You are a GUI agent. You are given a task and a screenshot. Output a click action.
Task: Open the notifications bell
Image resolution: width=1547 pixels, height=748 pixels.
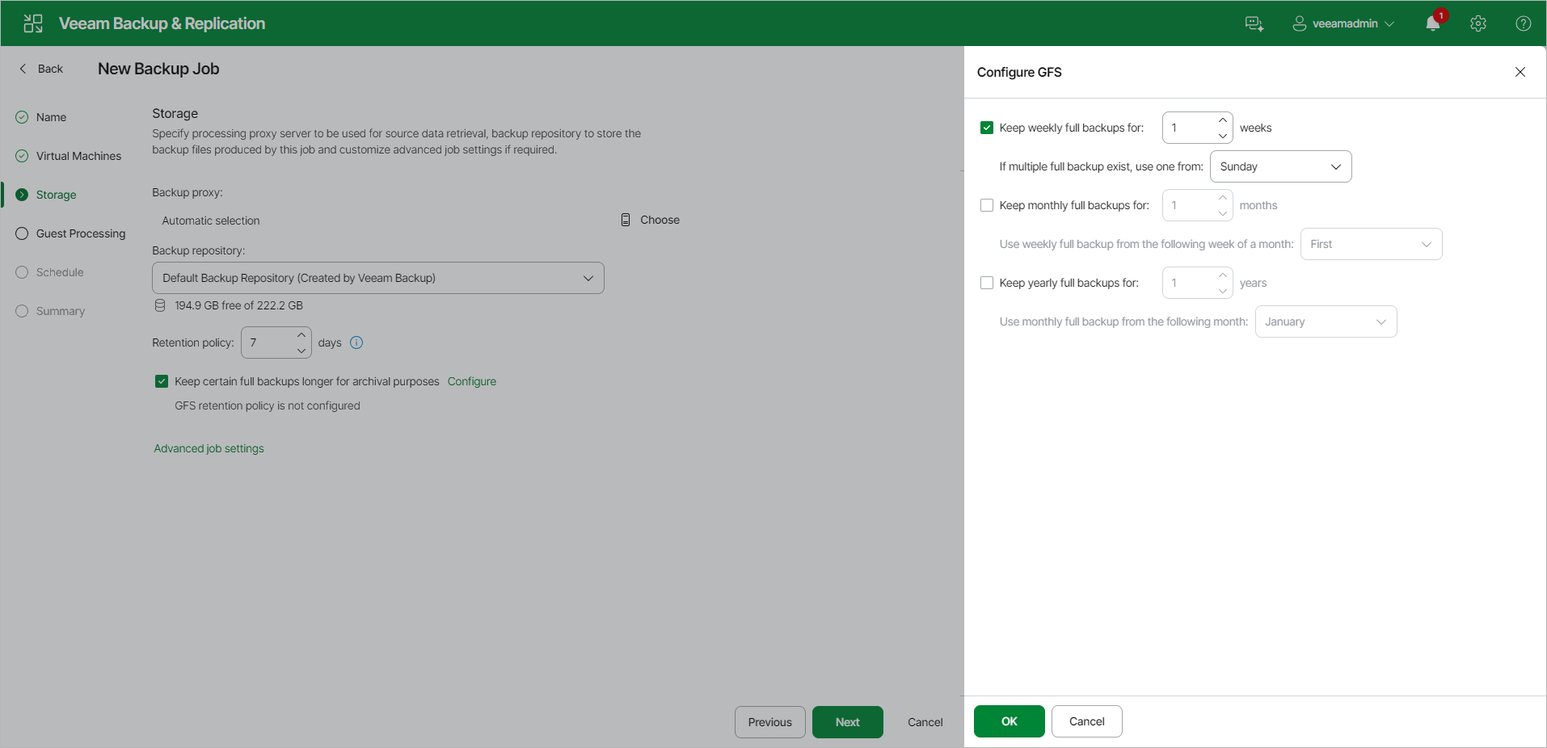[x=1433, y=23]
